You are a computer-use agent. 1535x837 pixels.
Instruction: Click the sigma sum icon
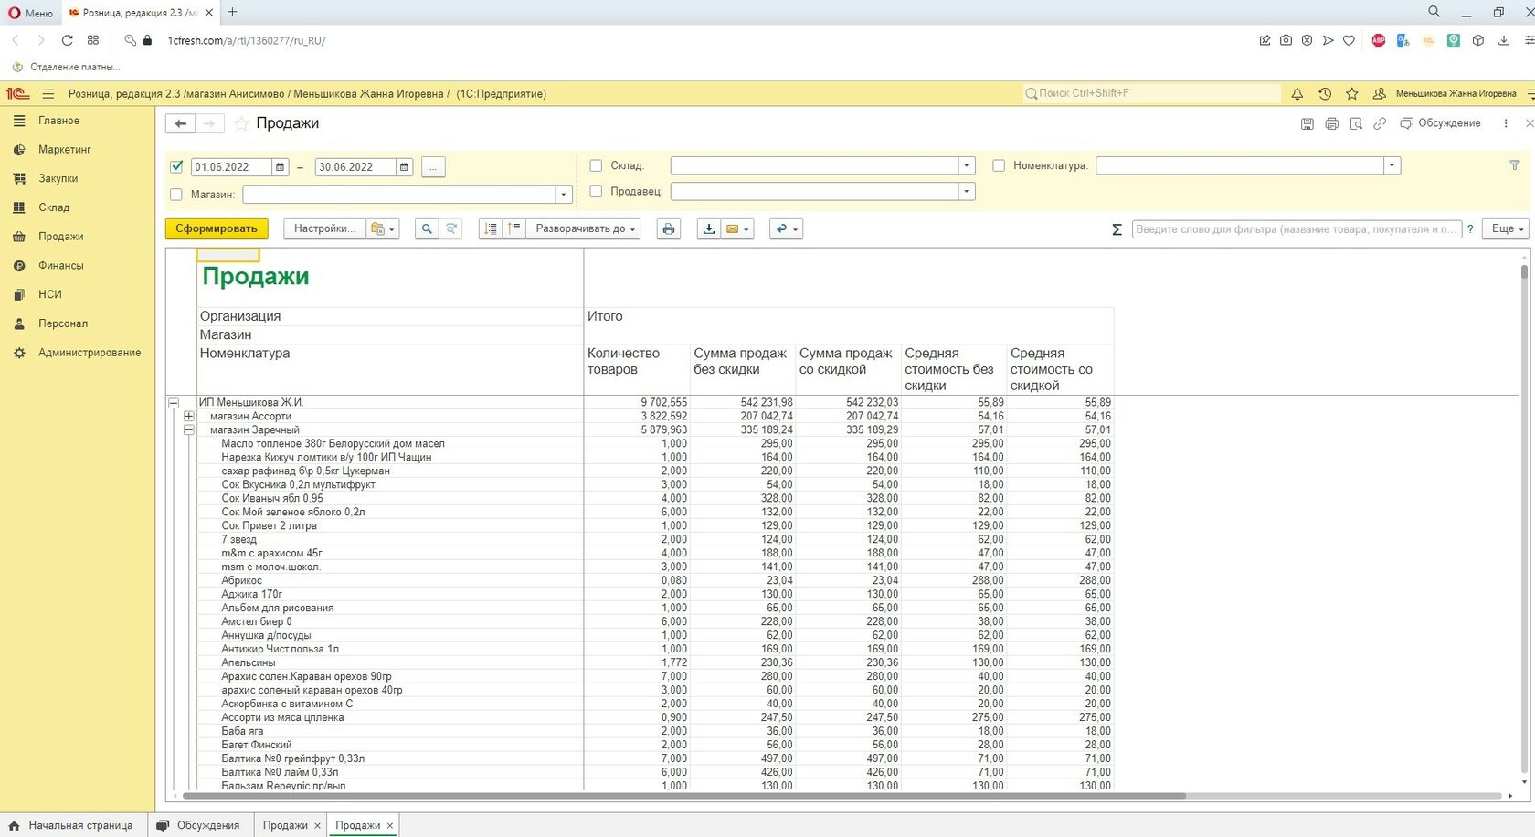[1117, 229]
